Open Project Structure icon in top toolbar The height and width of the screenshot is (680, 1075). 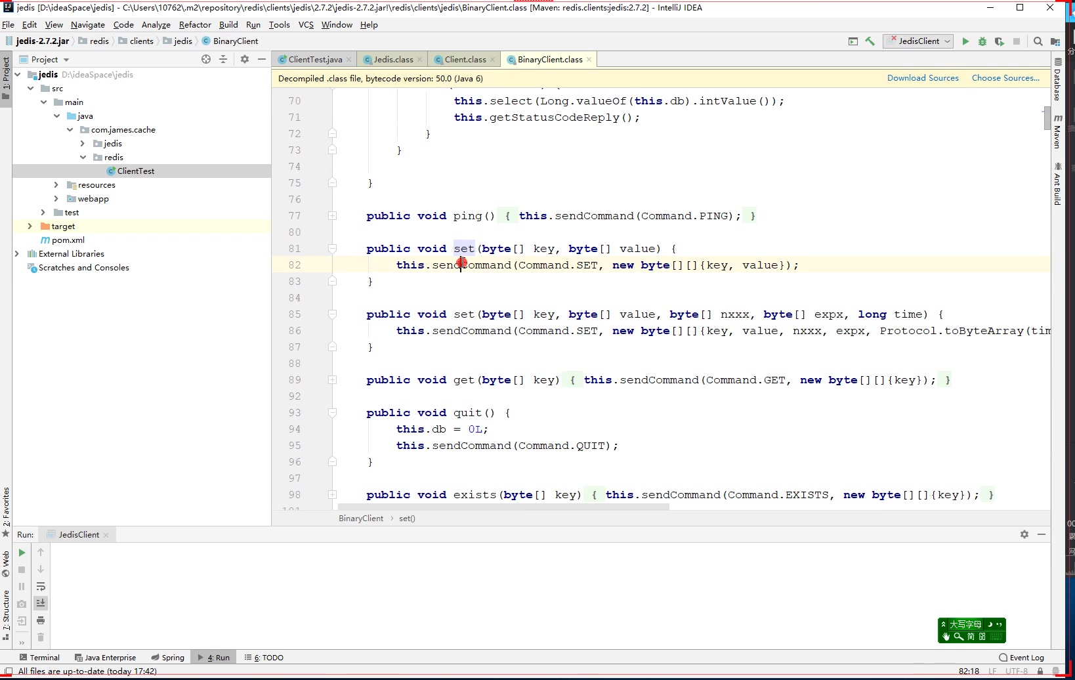click(x=1055, y=41)
